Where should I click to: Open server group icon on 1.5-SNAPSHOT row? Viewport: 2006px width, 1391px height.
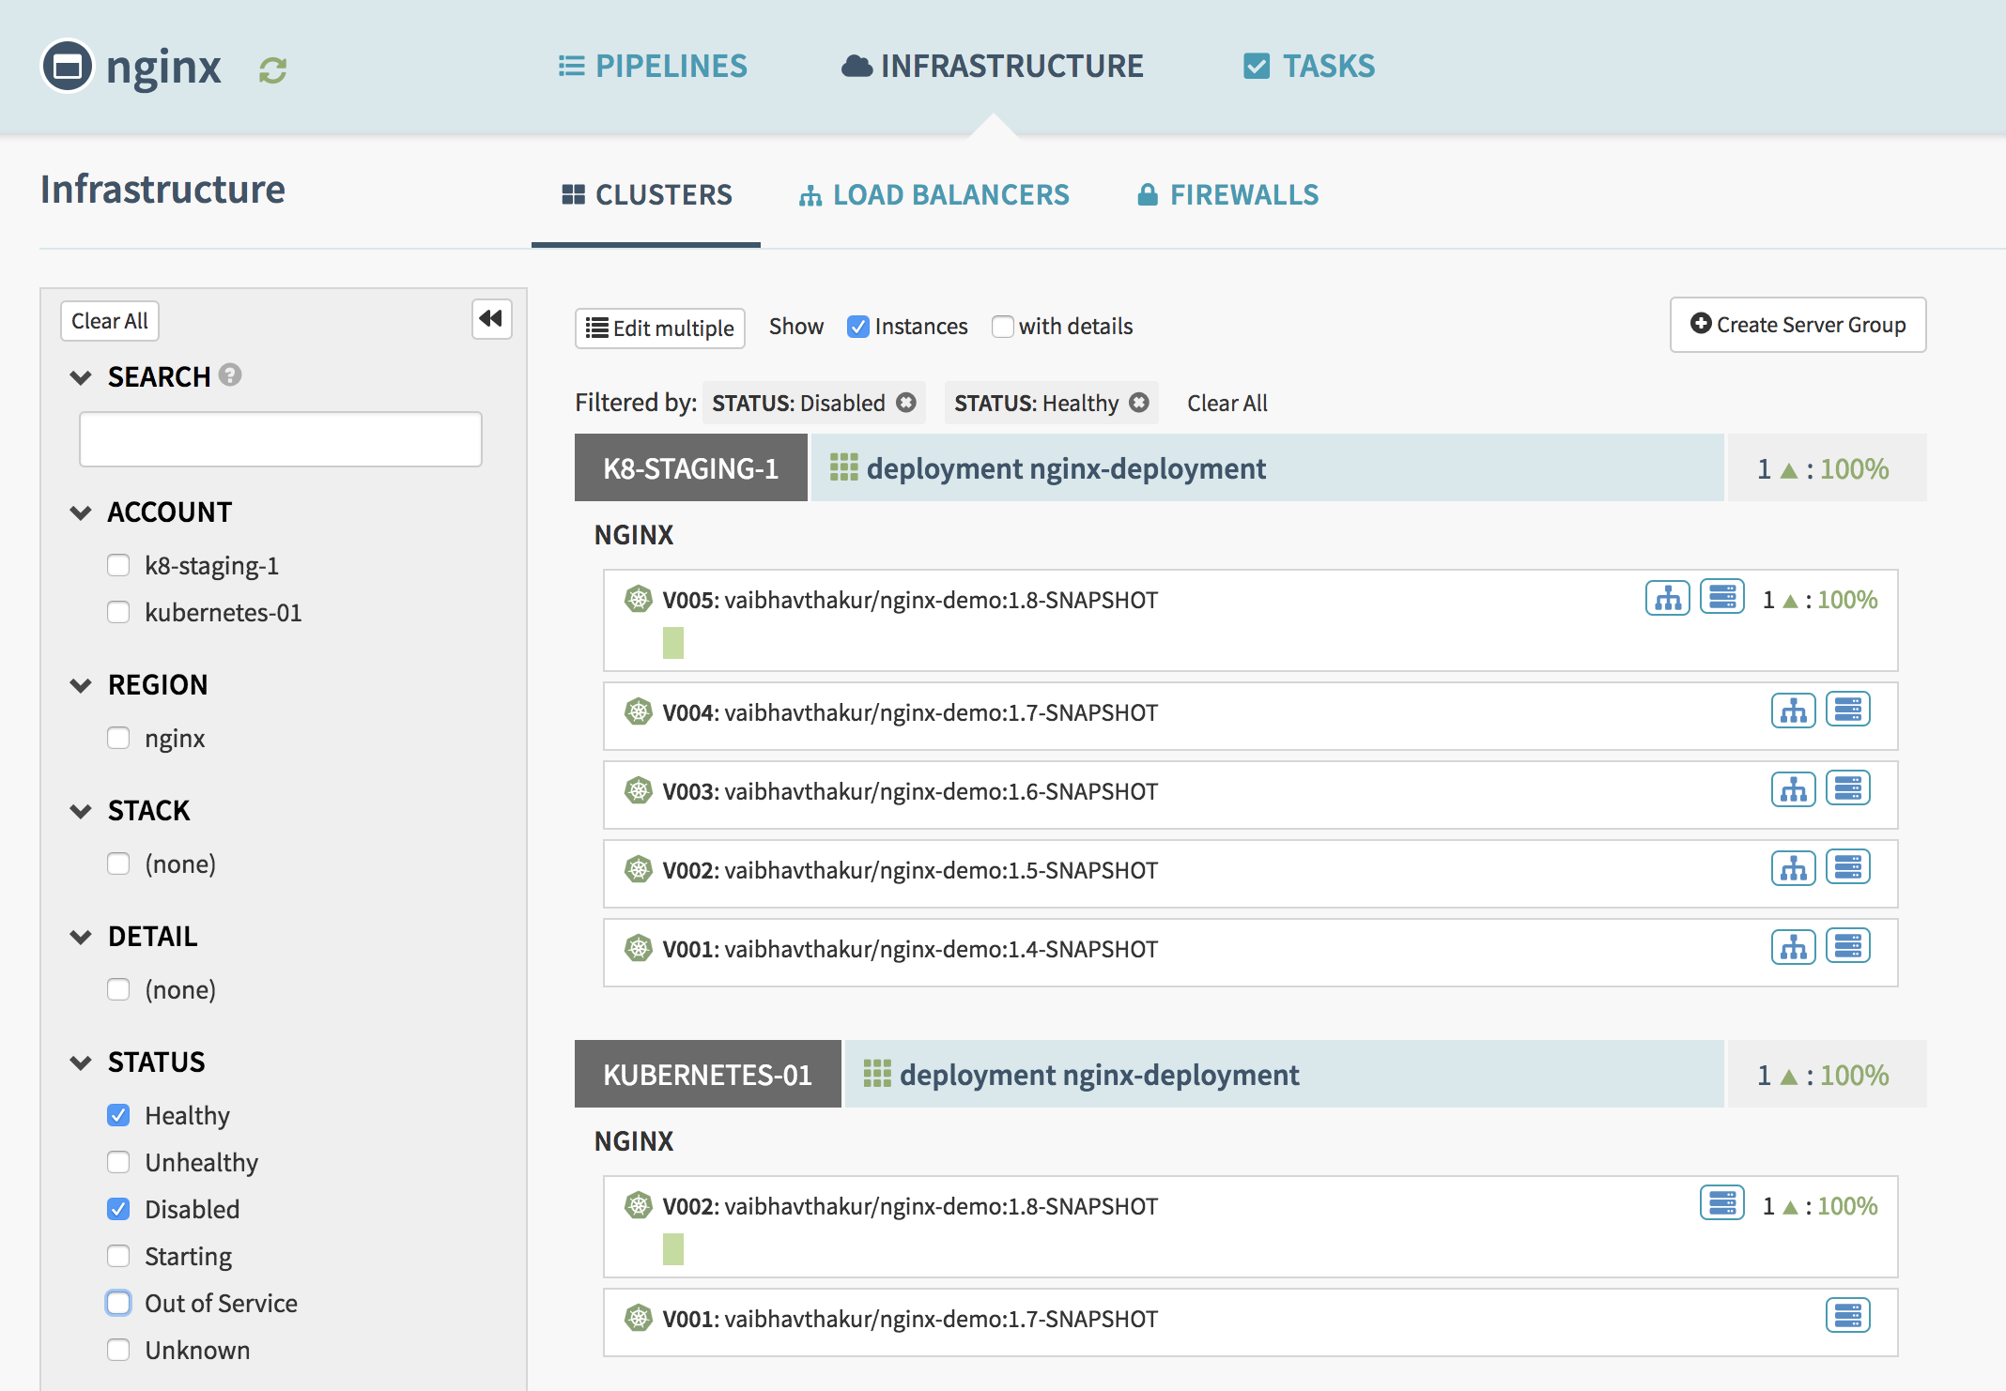click(1848, 868)
